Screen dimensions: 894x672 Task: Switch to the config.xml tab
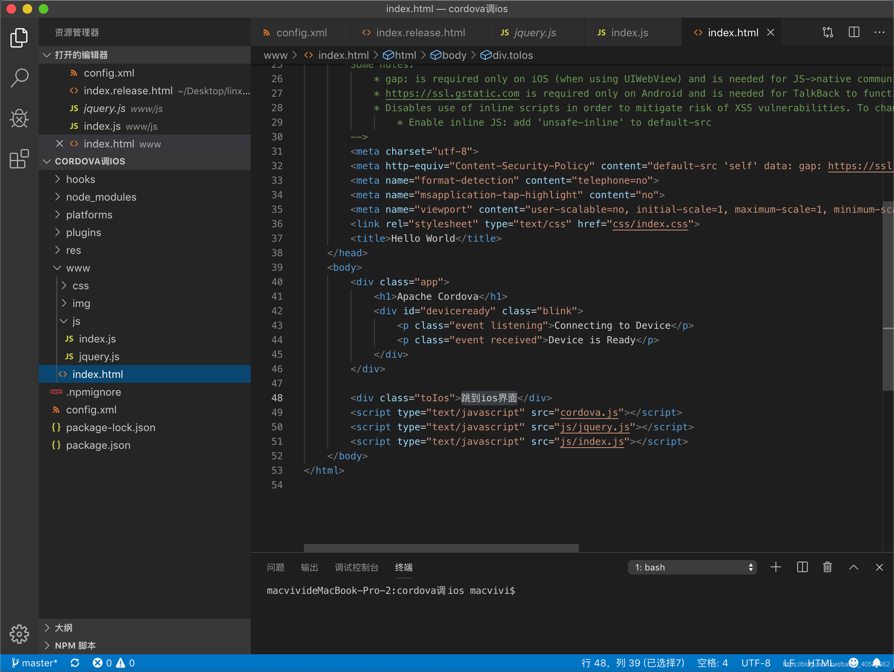click(301, 32)
